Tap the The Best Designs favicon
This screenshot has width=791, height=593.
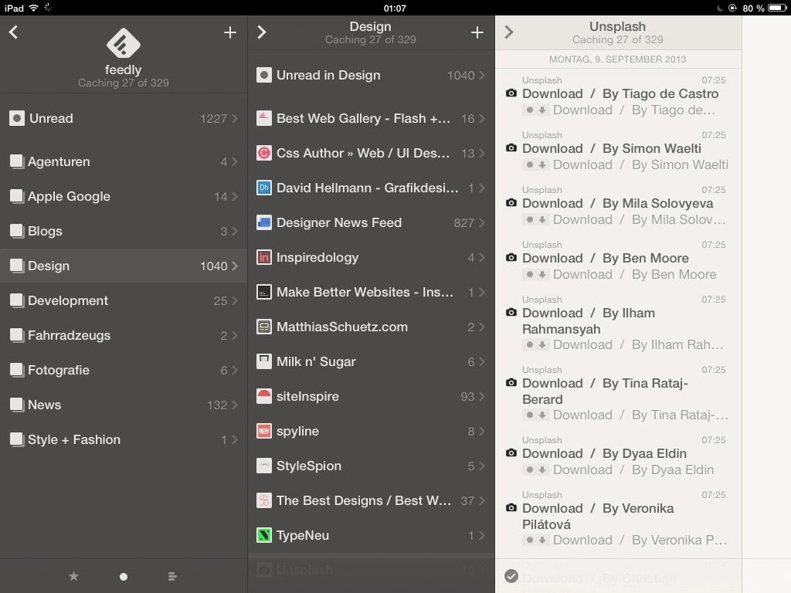coord(264,500)
